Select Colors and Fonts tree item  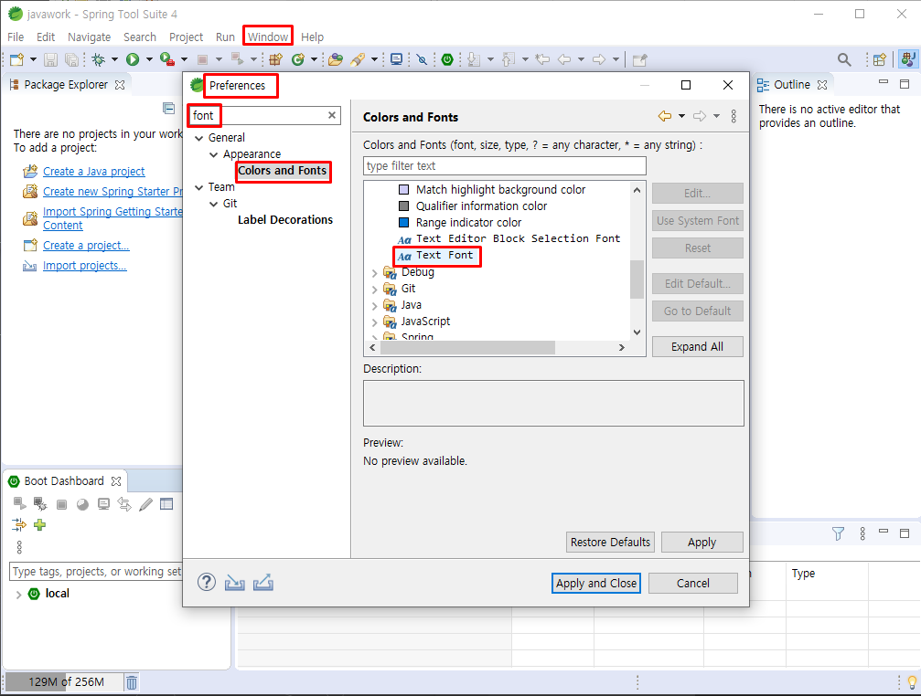coord(282,171)
